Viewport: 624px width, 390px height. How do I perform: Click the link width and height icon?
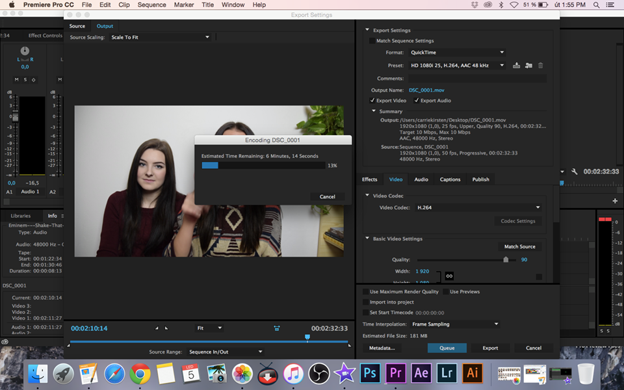[x=448, y=276]
